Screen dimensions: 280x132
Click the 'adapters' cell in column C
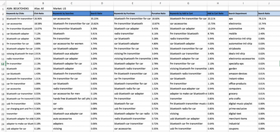[71, 124]
